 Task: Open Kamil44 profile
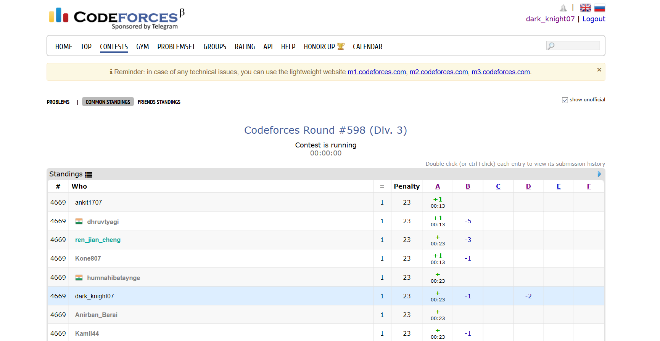(x=87, y=333)
